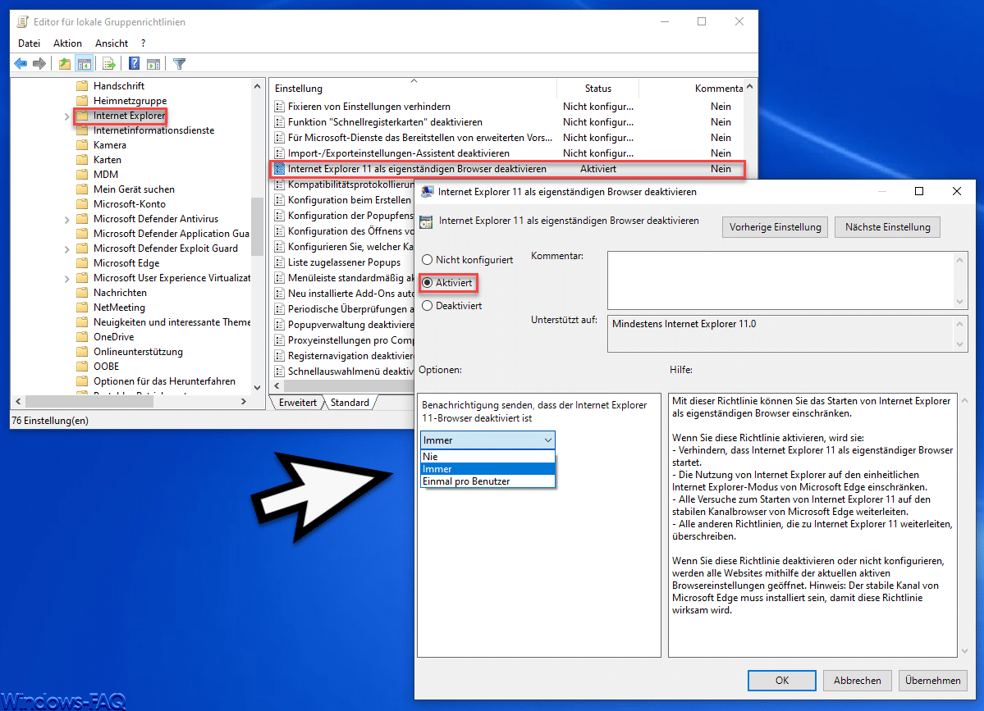
Task: Click the Up one level folder icon
Action: click(65, 63)
